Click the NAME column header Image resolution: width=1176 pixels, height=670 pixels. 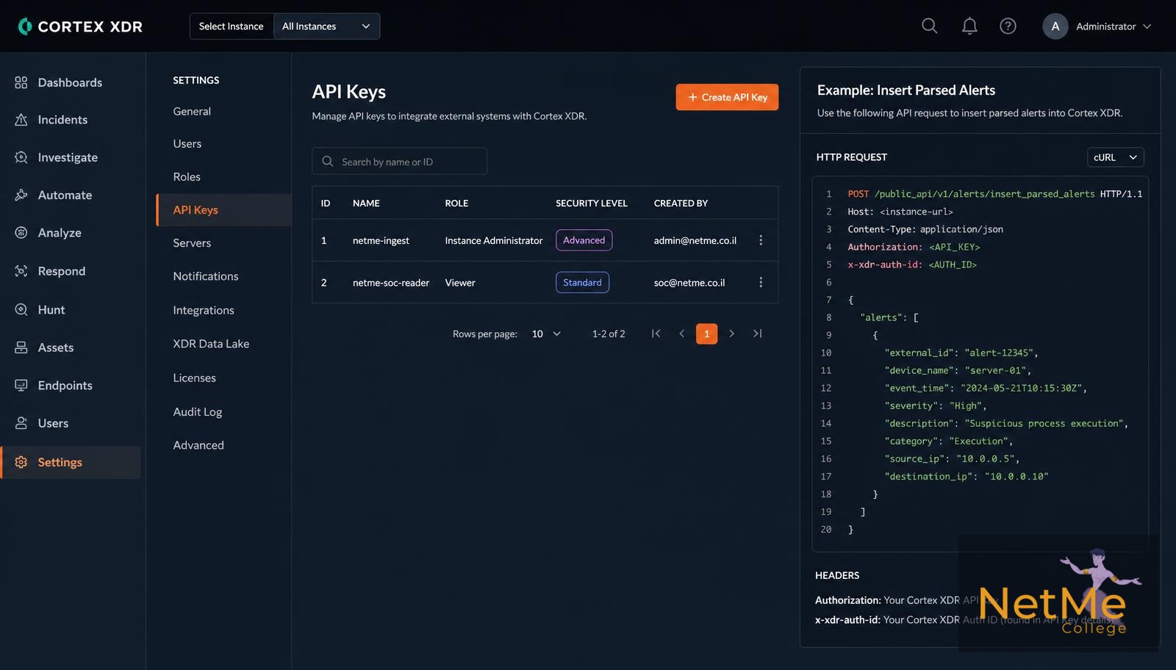point(366,203)
